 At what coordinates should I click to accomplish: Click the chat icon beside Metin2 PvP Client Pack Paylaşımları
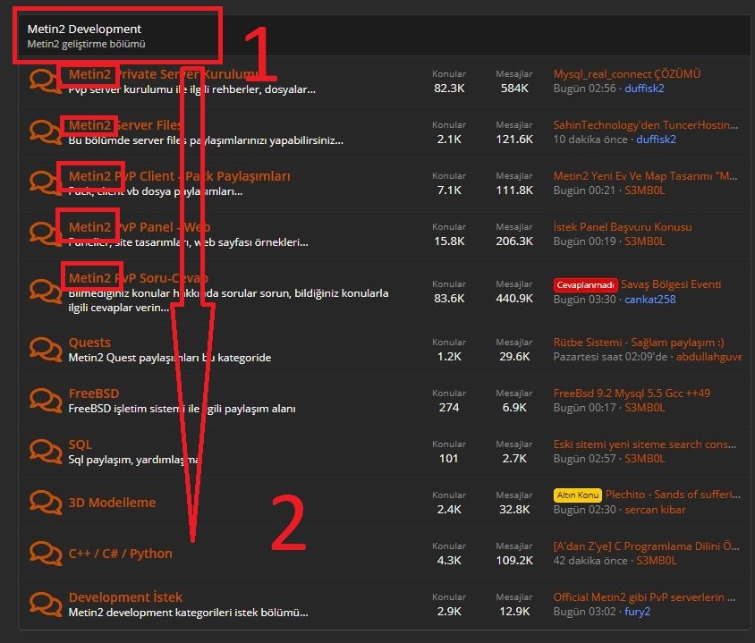point(46,183)
